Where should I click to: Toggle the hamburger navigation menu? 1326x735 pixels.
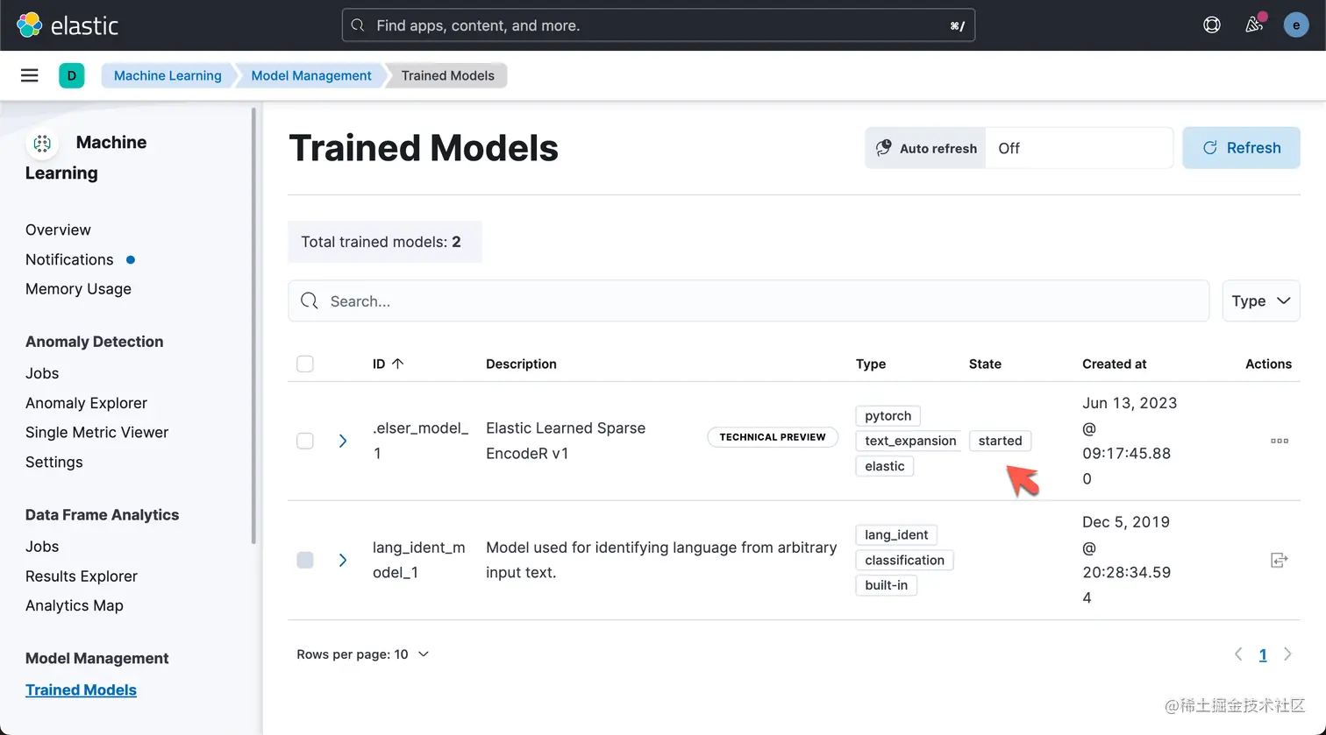point(30,75)
